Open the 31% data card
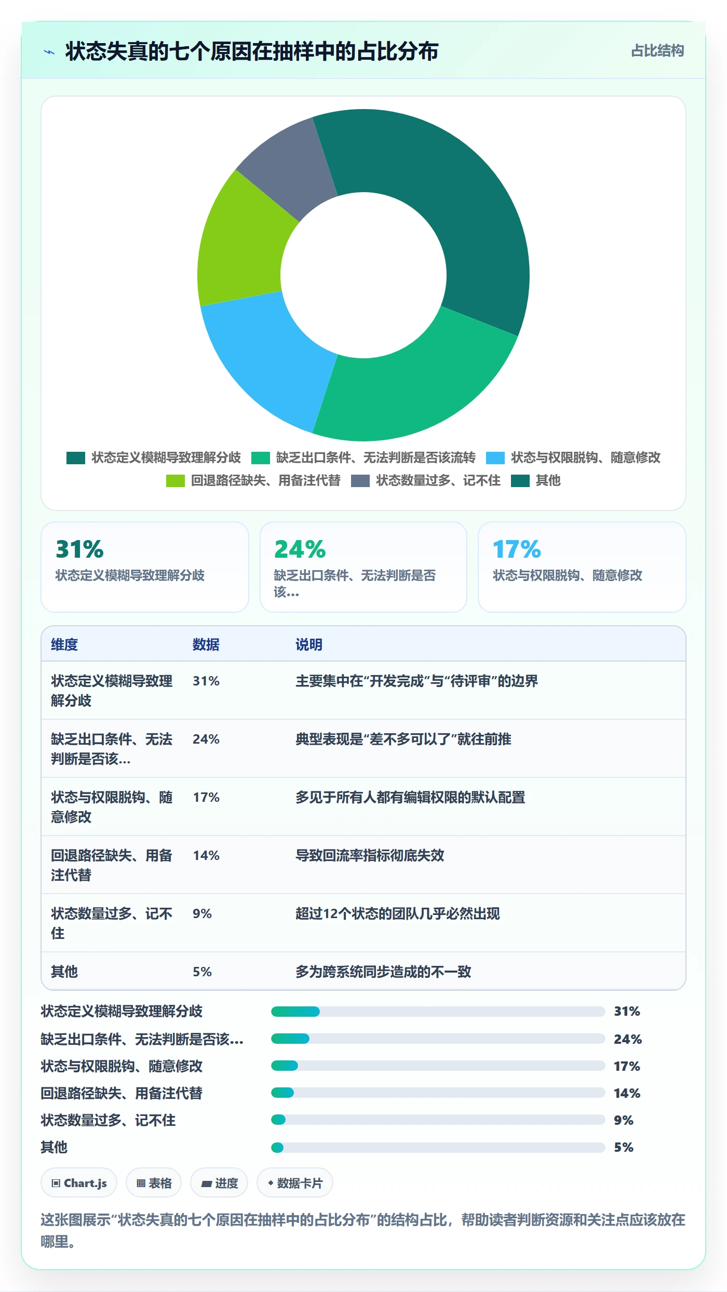 [x=145, y=567]
